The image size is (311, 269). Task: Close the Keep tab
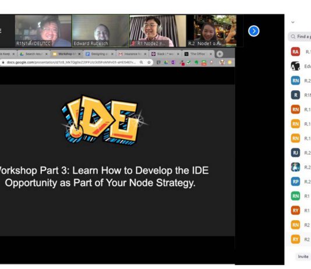(x=13, y=54)
